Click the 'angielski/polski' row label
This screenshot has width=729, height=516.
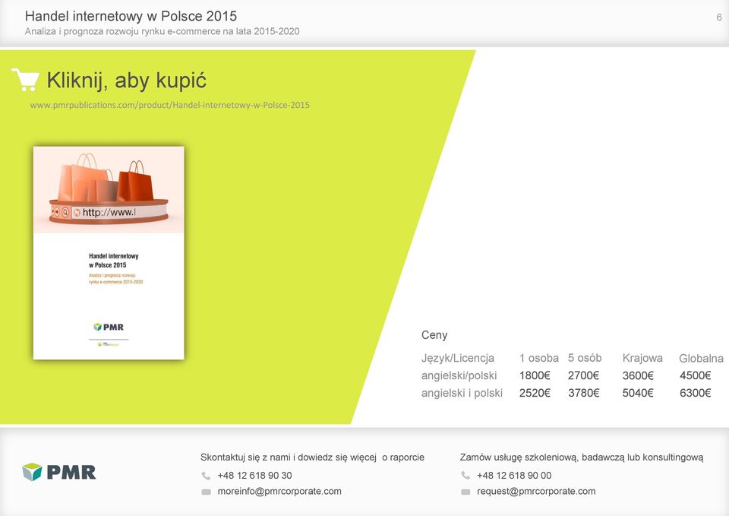coord(459,375)
